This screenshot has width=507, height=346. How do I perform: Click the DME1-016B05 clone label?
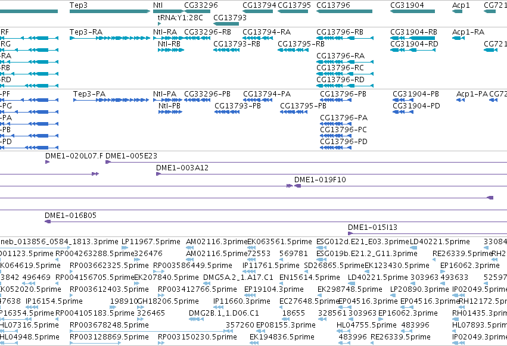(70, 216)
